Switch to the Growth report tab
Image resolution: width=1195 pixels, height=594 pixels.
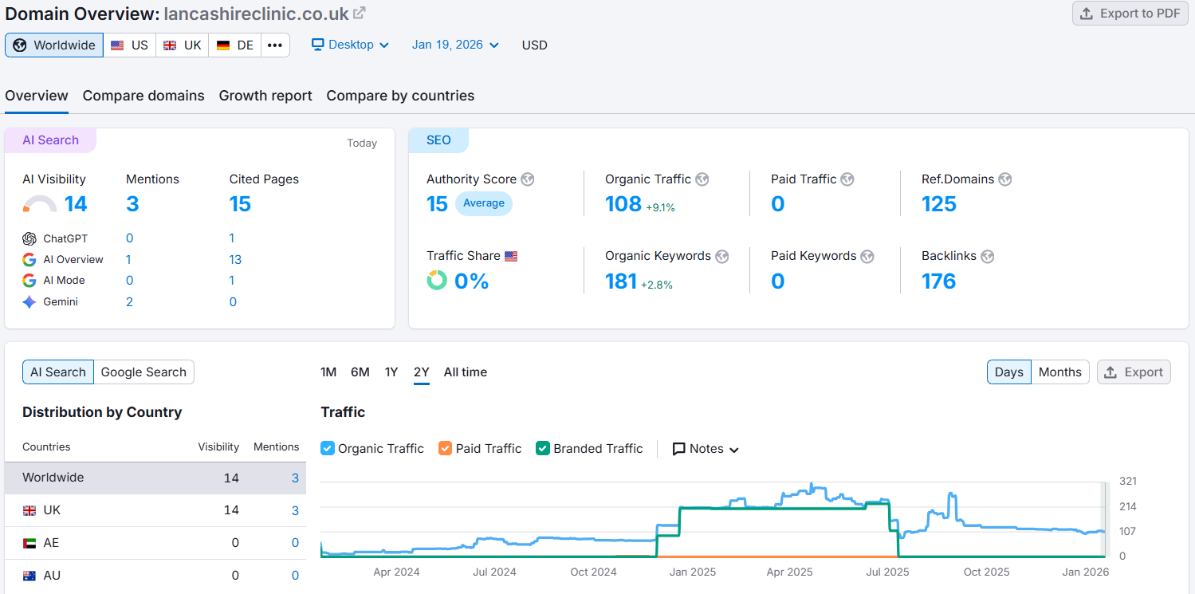pyautogui.click(x=265, y=95)
